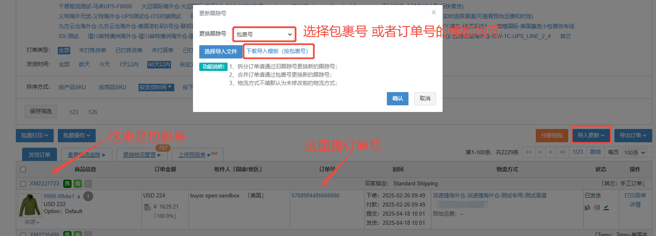
Task: Filter shipping time to 昨天
Action: [x=84, y=64]
